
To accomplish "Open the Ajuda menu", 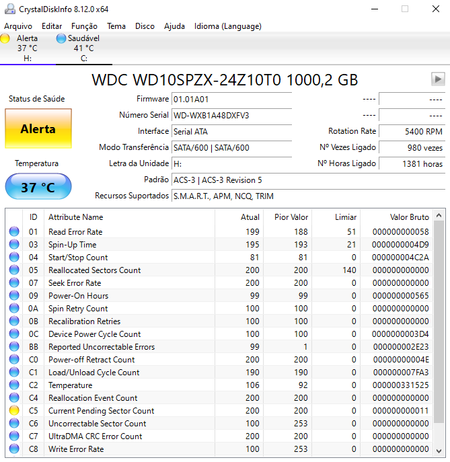I will [x=174, y=26].
